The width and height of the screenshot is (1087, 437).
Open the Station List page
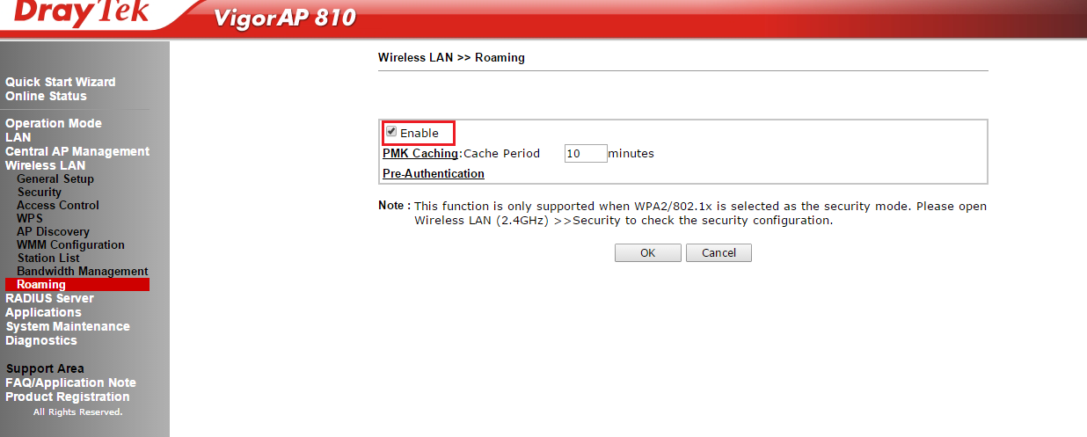coord(48,258)
